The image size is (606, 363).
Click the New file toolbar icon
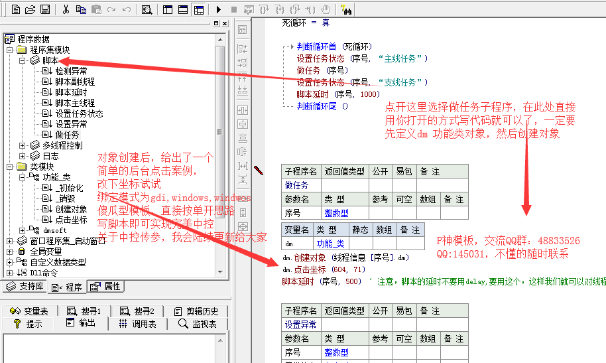[15, 9]
